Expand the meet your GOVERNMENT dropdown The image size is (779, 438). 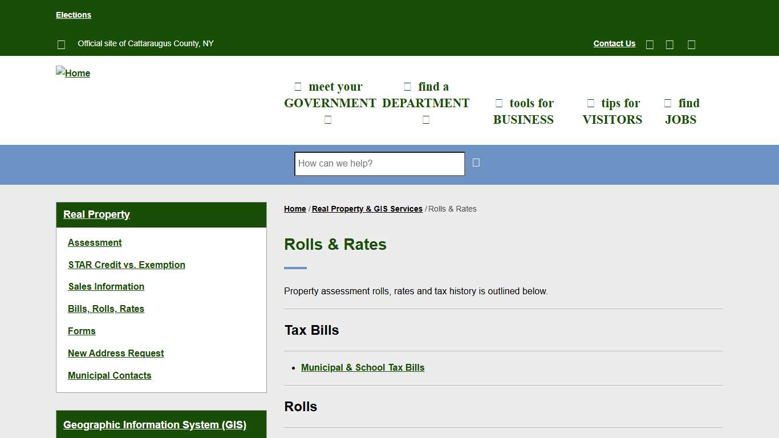(x=328, y=119)
